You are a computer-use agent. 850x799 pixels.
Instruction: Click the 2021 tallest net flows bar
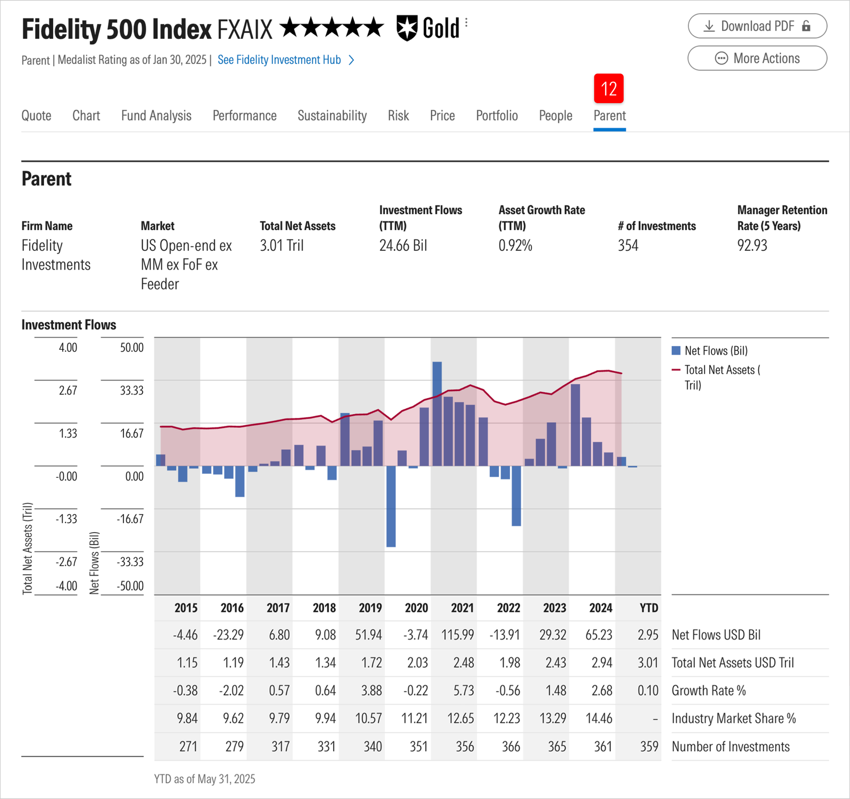(437, 414)
